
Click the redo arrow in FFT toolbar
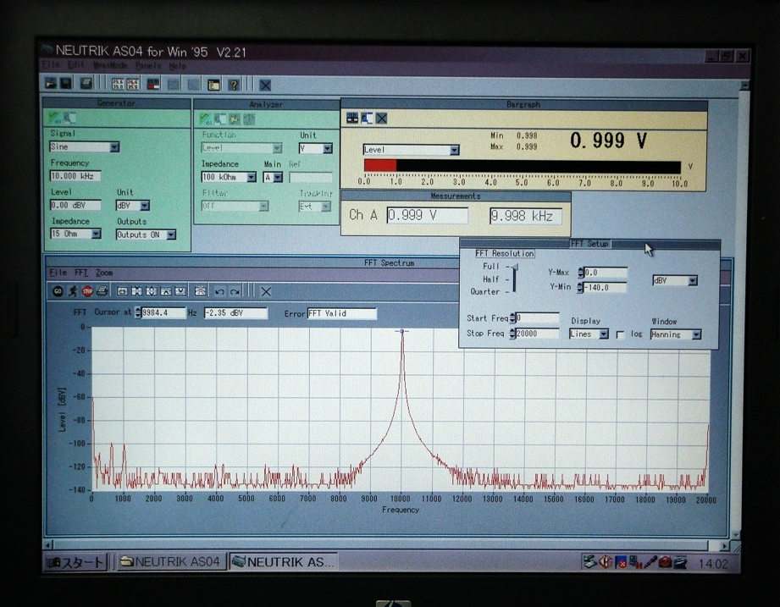pyautogui.click(x=235, y=292)
